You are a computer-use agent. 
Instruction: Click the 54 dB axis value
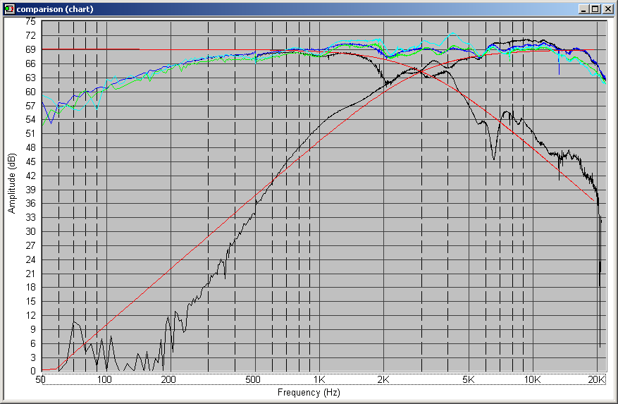[30, 119]
